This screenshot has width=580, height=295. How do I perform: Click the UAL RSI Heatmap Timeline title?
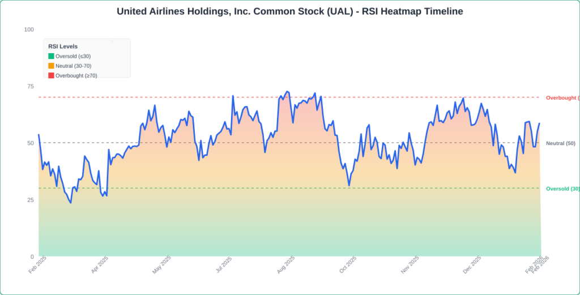(290, 11)
